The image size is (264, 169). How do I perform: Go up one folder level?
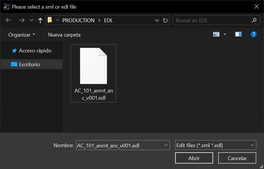pyautogui.click(x=40, y=20)
